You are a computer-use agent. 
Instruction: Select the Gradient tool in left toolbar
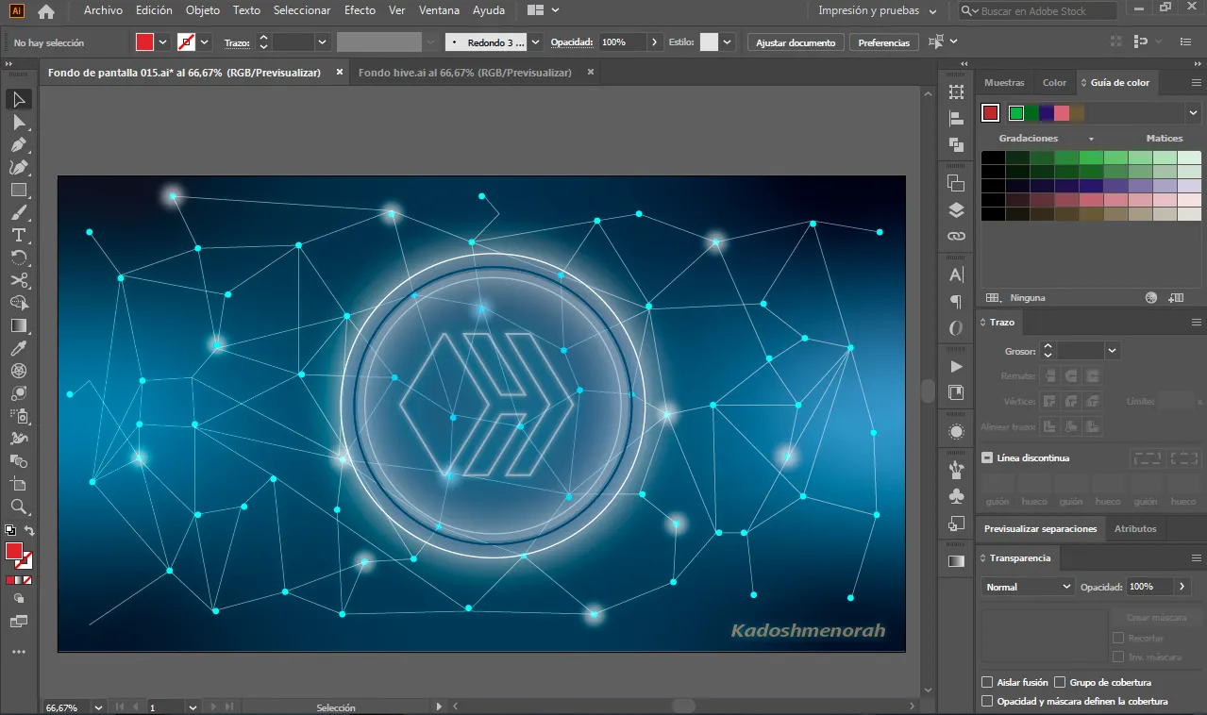(19, 325)
